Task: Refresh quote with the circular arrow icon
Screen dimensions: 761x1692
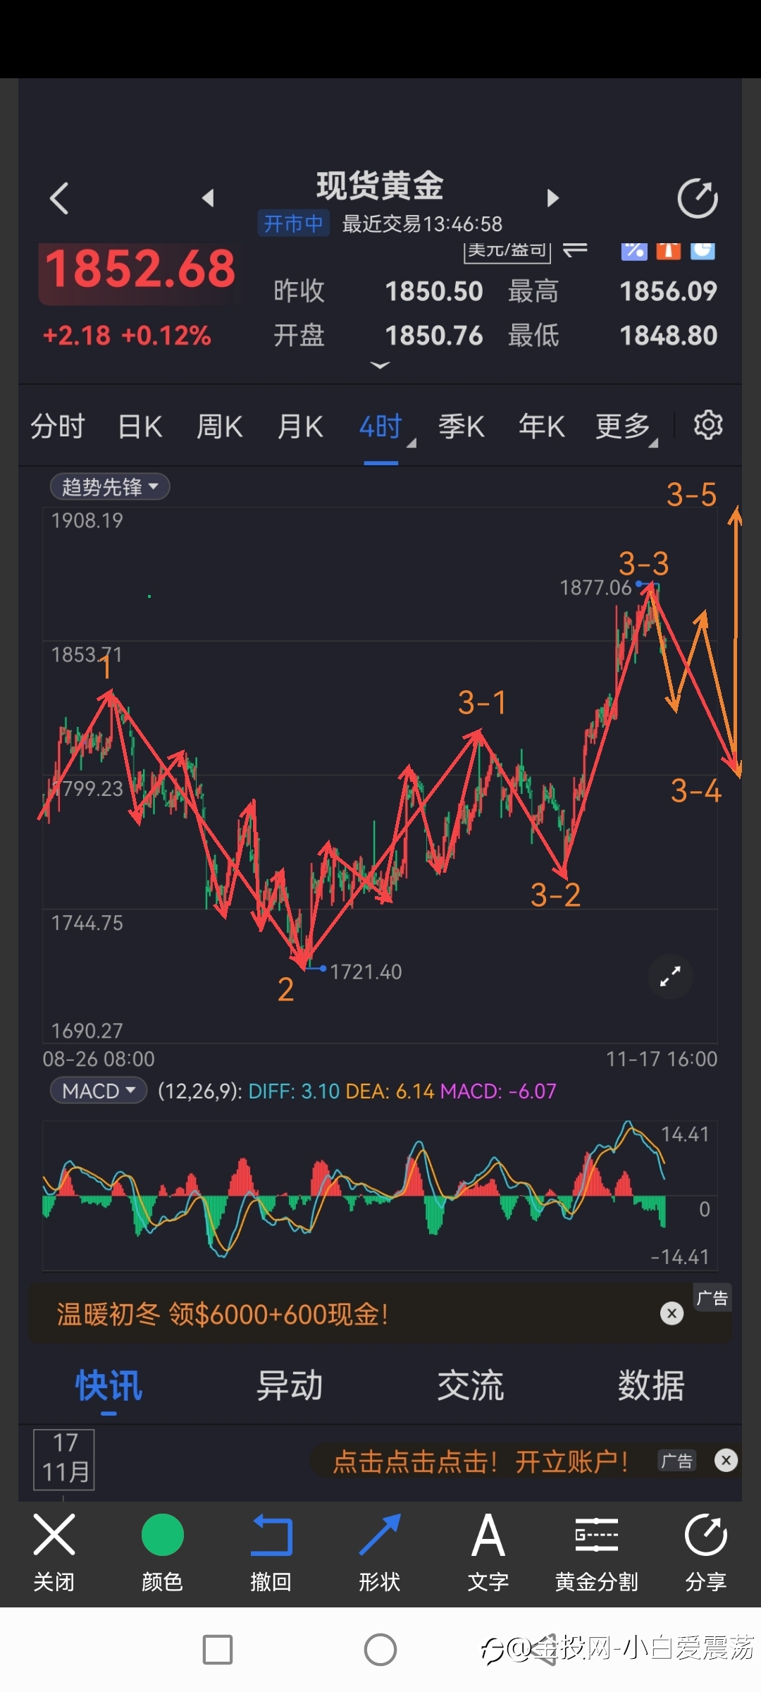Action: tap(698, 198)
